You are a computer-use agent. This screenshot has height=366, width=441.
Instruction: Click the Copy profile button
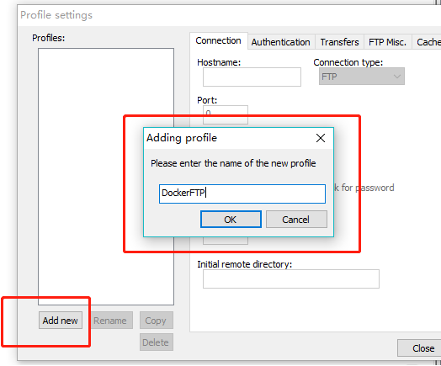tap(156, 321)
